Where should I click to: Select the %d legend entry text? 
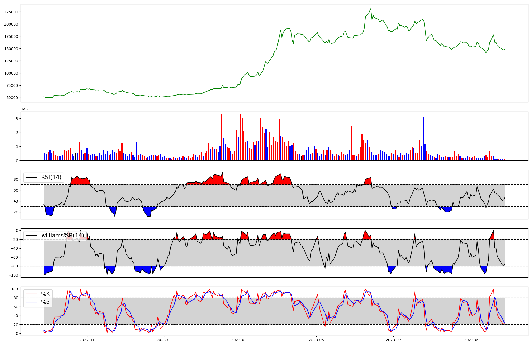(45, 302)
